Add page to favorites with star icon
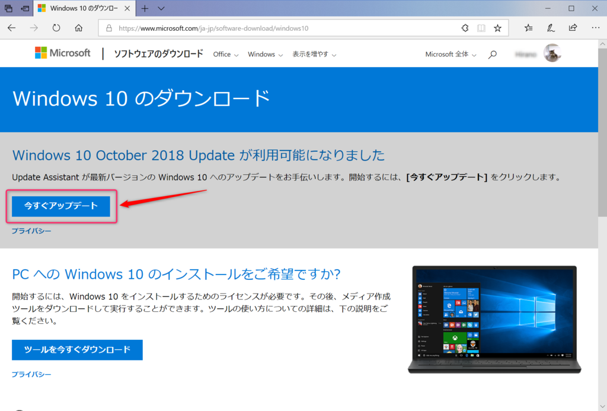The width and height of the screenshot is (607, 411). 497,28
